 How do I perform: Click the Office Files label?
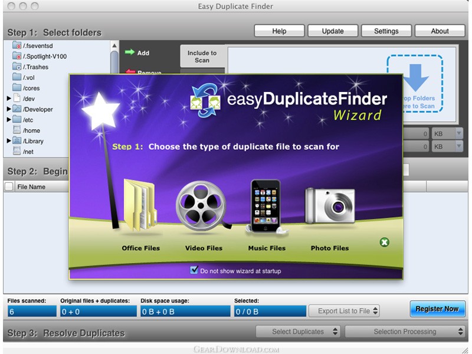coord(141,248)
